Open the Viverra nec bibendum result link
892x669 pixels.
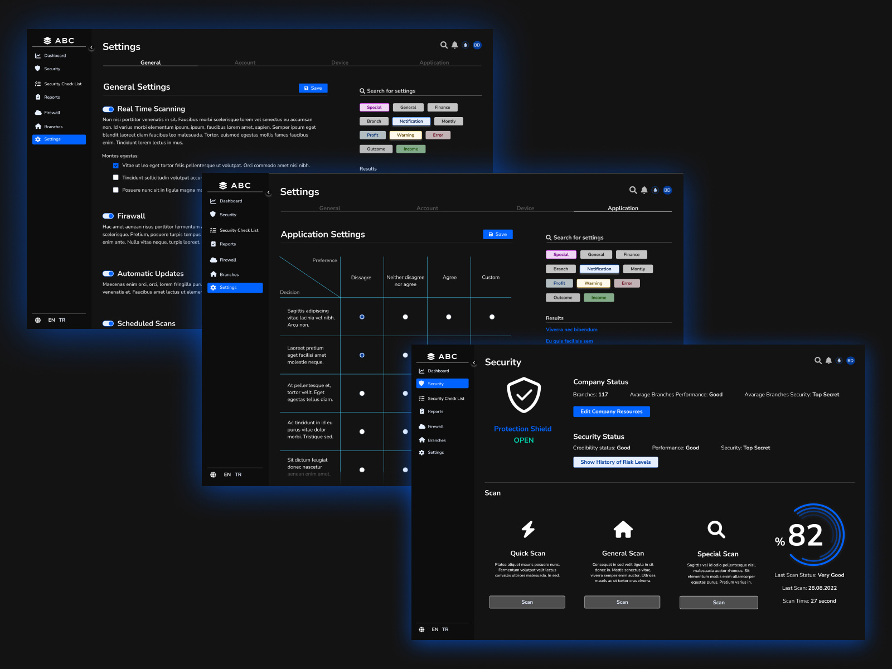[x=571, y=329]
